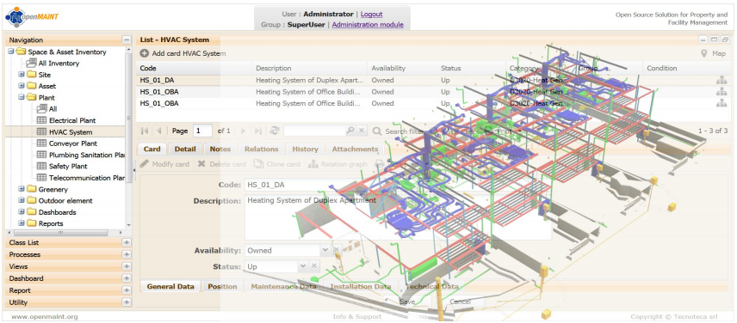Click the Description text area
Viewport: 737px width, 323px height.
[x=398, y=217]
